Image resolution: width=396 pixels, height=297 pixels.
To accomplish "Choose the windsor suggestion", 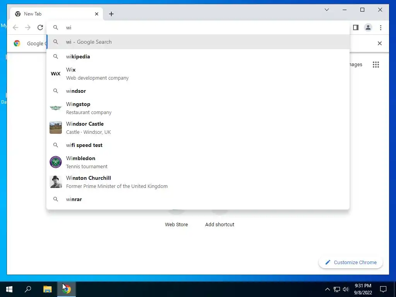I will coord(198,91).
